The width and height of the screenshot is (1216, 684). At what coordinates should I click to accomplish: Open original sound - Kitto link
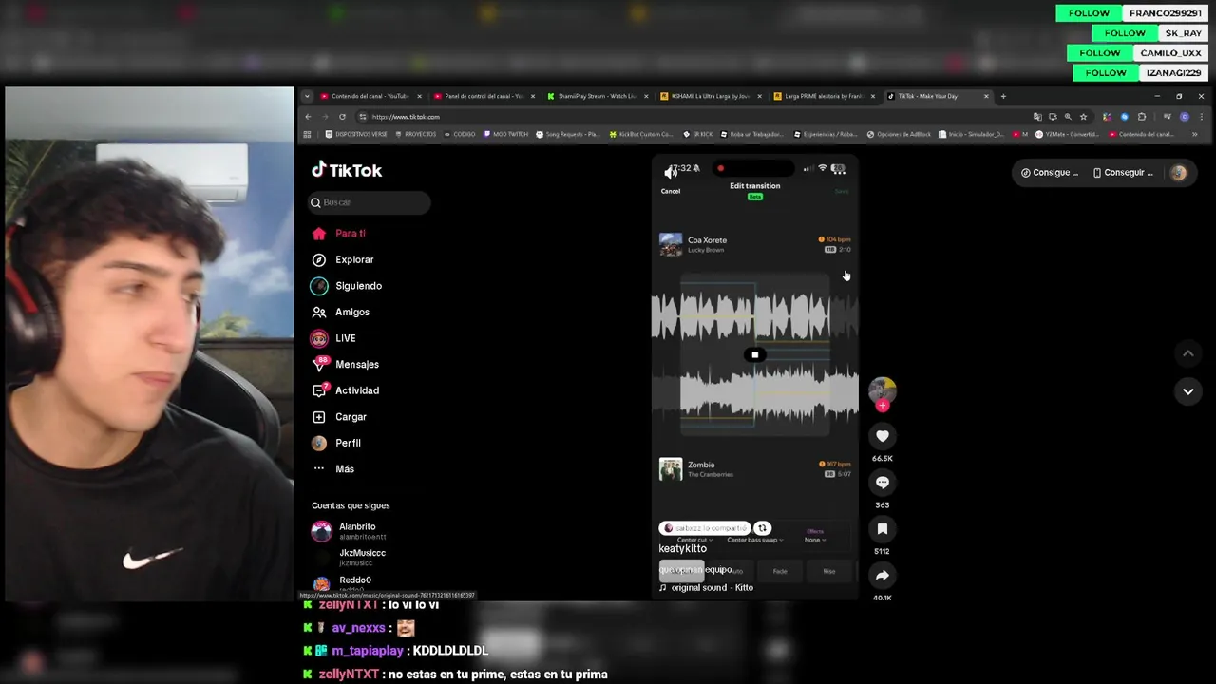point(707,588)
